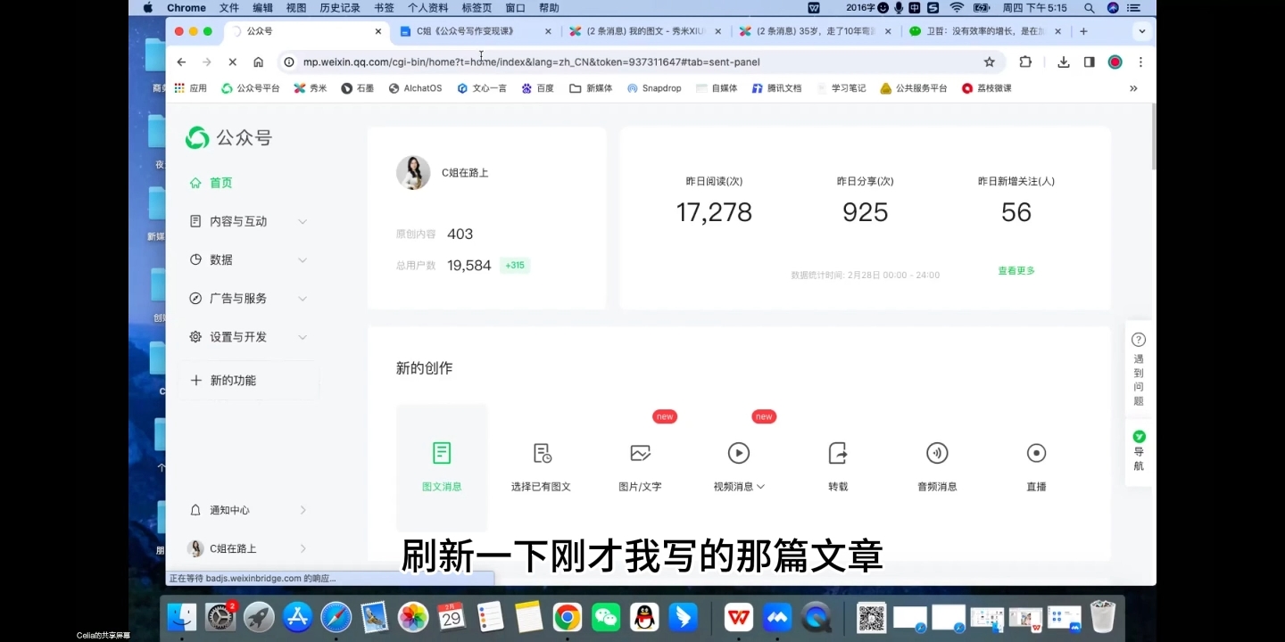Click the C姐在路上 profile avatar
This screenshot has width=1285, height=642.
pyautogui.click(x=413, y=172)
